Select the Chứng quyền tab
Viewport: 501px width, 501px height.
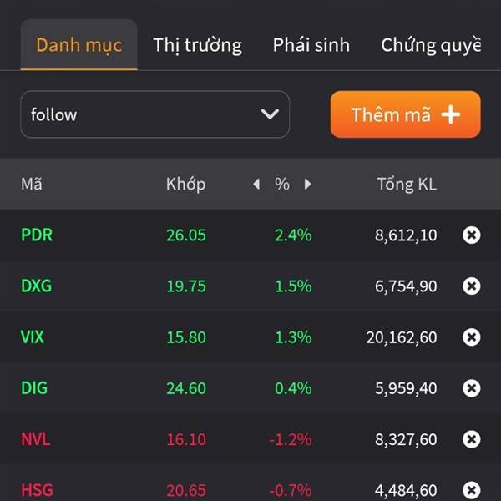(x=431, y=45)
